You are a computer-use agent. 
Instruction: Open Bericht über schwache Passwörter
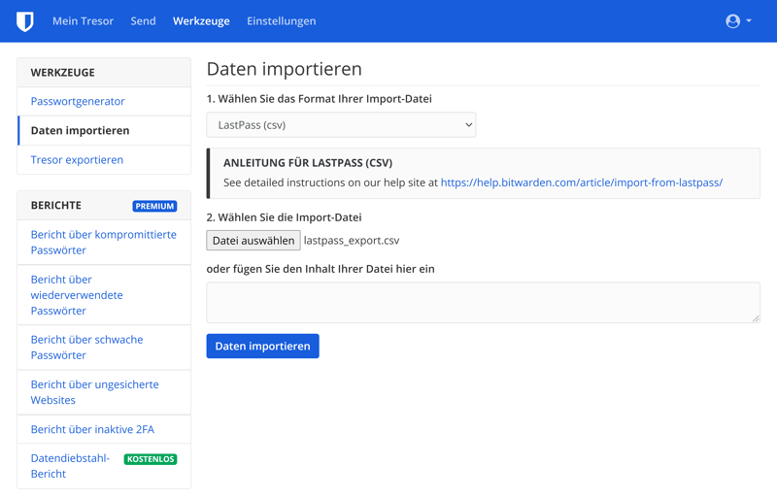(86, 348)
